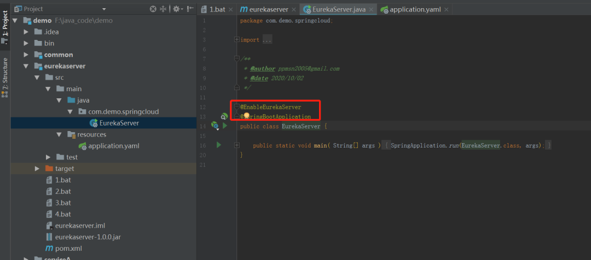Click the @EnableEurekaServer annotation text
Screen dimensions: 591x260
[x=271, y=107]
